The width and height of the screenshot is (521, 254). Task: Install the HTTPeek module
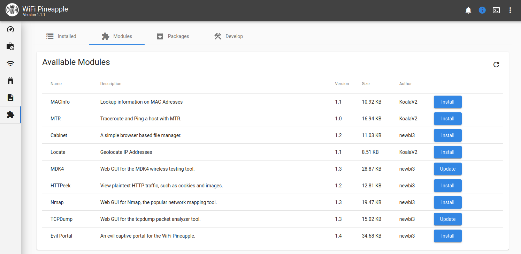[x=448, y=186]
